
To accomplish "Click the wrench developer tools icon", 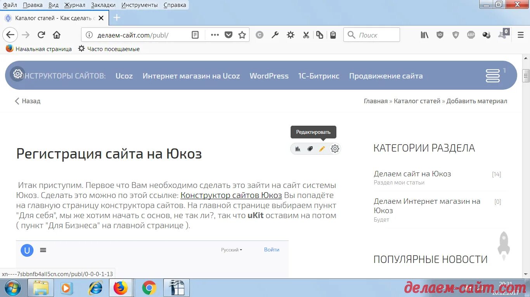I will [x=275, y=35].
